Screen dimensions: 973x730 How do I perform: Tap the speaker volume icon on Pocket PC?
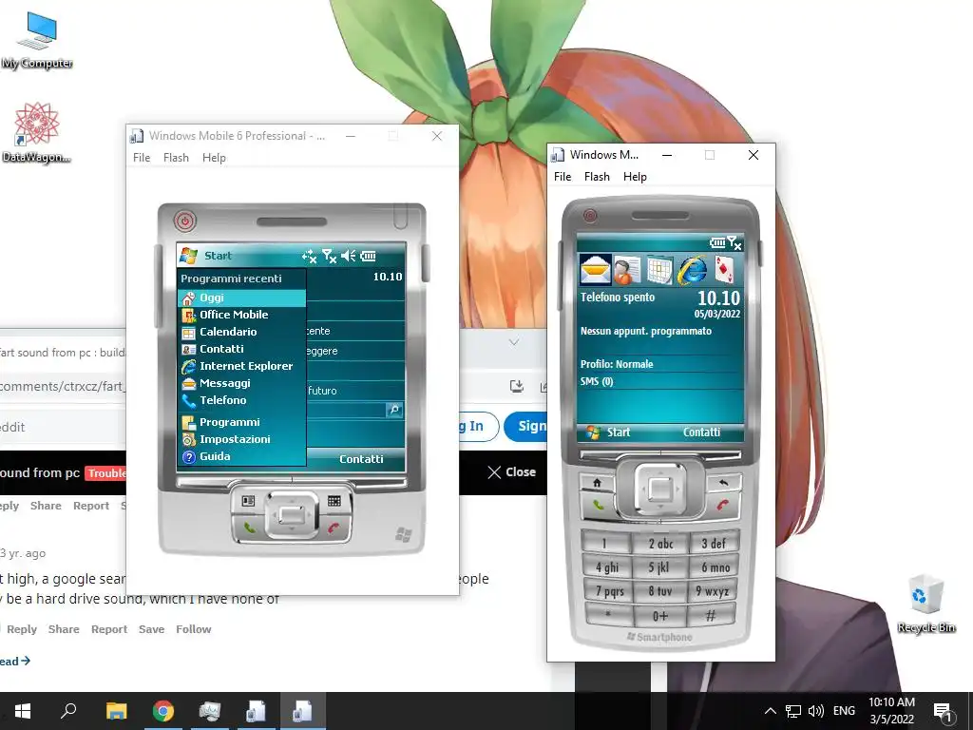[348, 256]
